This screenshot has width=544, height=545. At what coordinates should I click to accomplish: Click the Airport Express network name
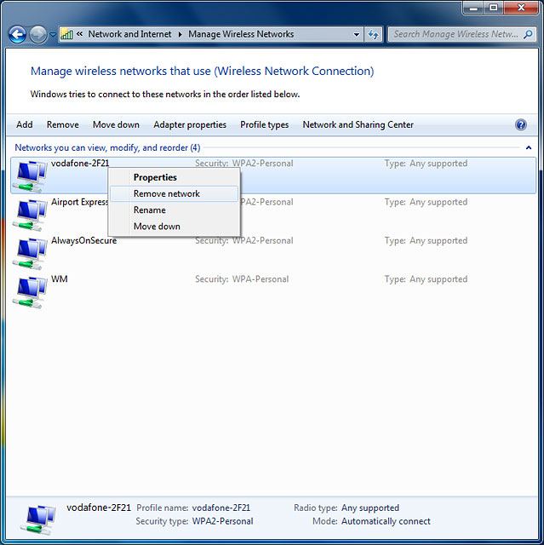click(x=79, y=202)
